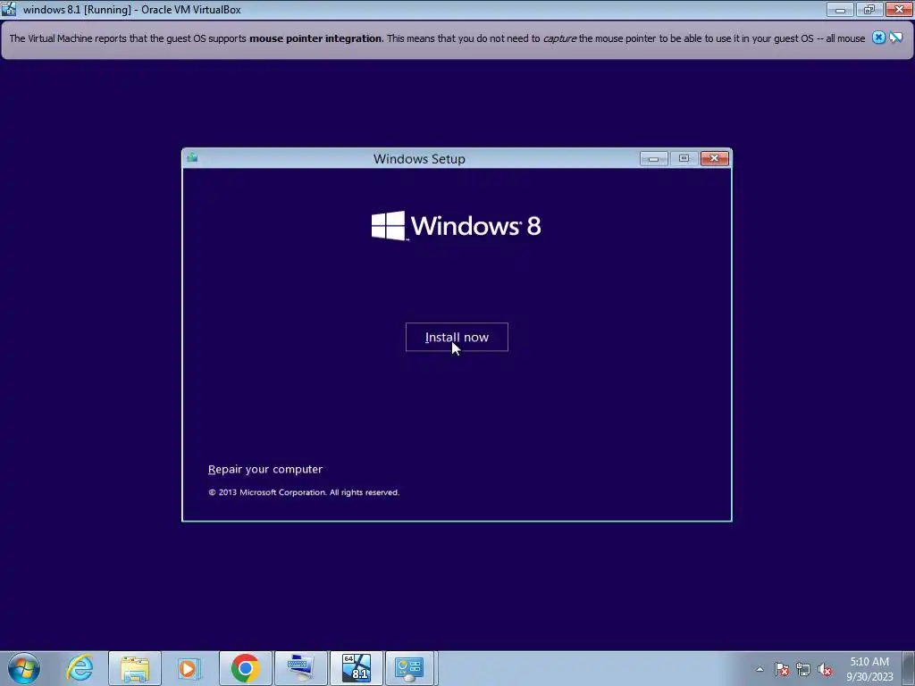Click the muted volume tray icon
The image size is (915, 686).
tap(825, 669)
